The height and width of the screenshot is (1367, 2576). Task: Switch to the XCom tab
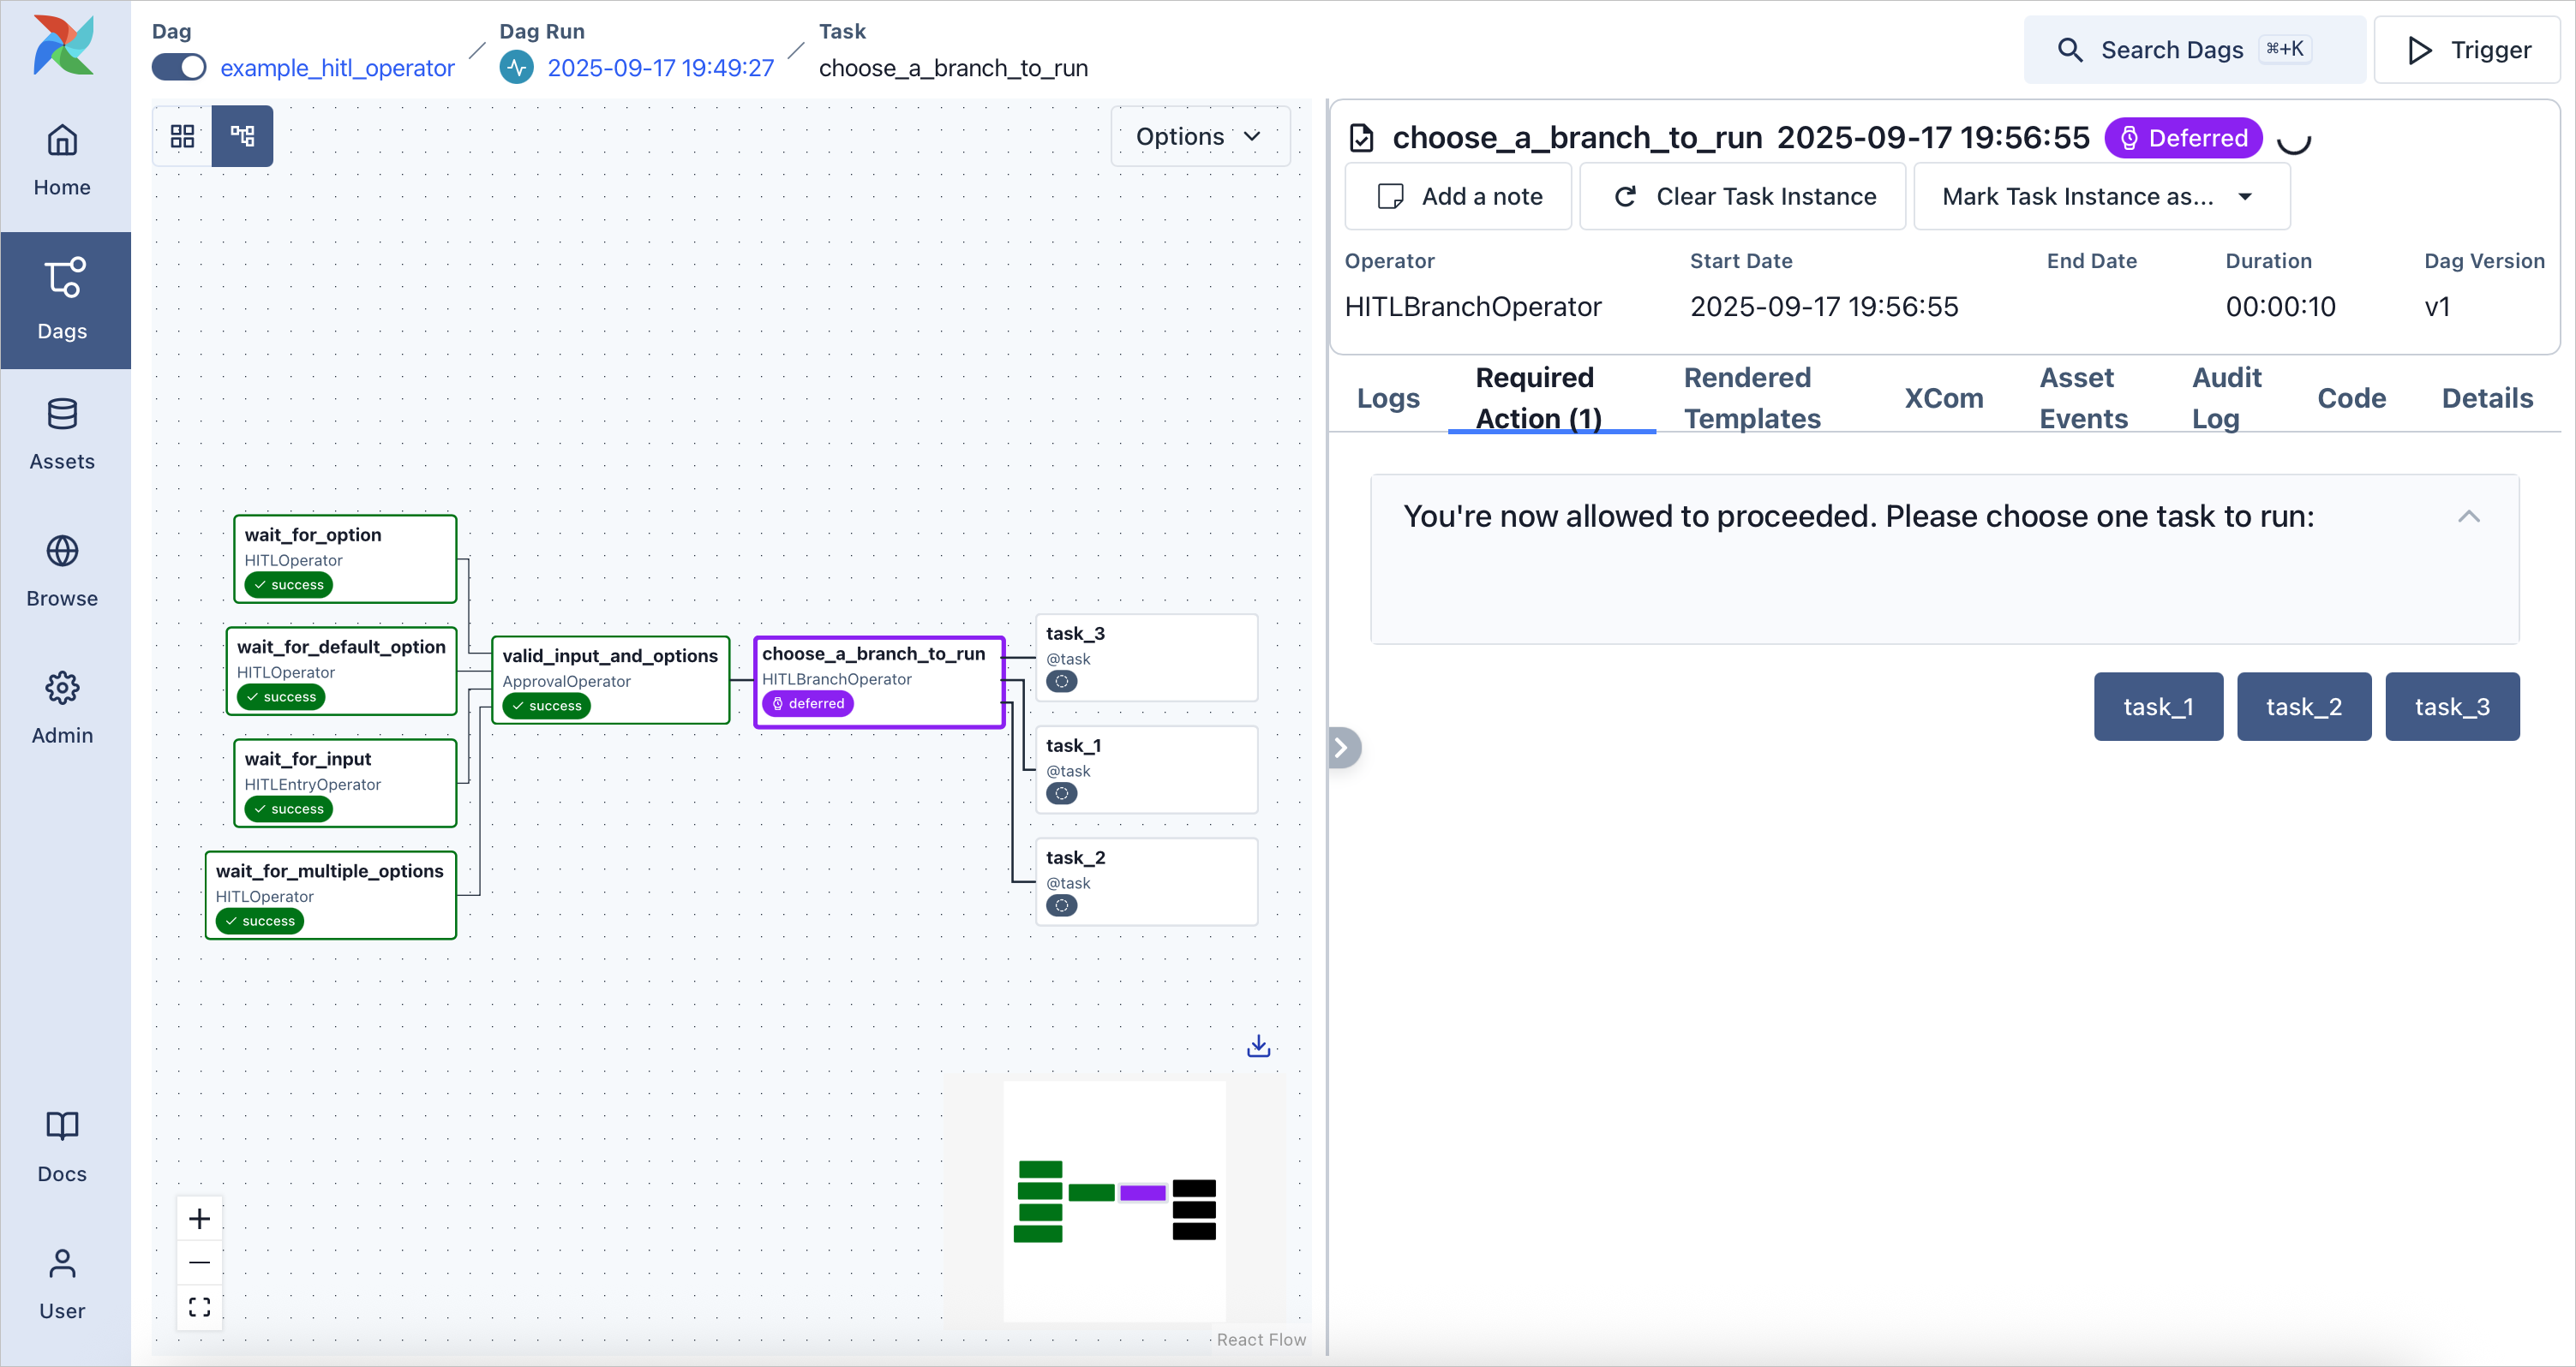(1943, 397)
